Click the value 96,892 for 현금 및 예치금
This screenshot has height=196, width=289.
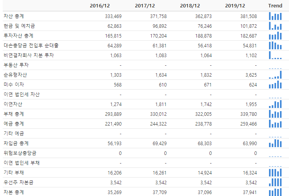(160, 26)
